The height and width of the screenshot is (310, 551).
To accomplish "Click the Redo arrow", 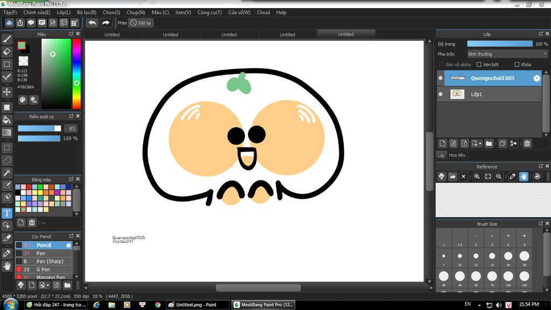I will click(x=105, y=23).
